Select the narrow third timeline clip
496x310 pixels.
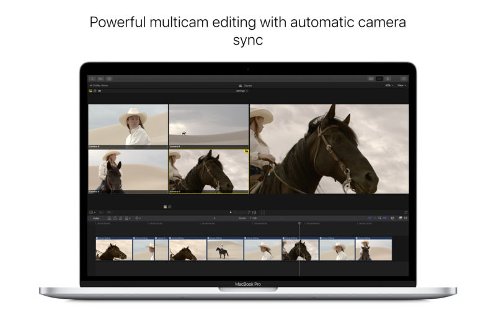(162, 249)
